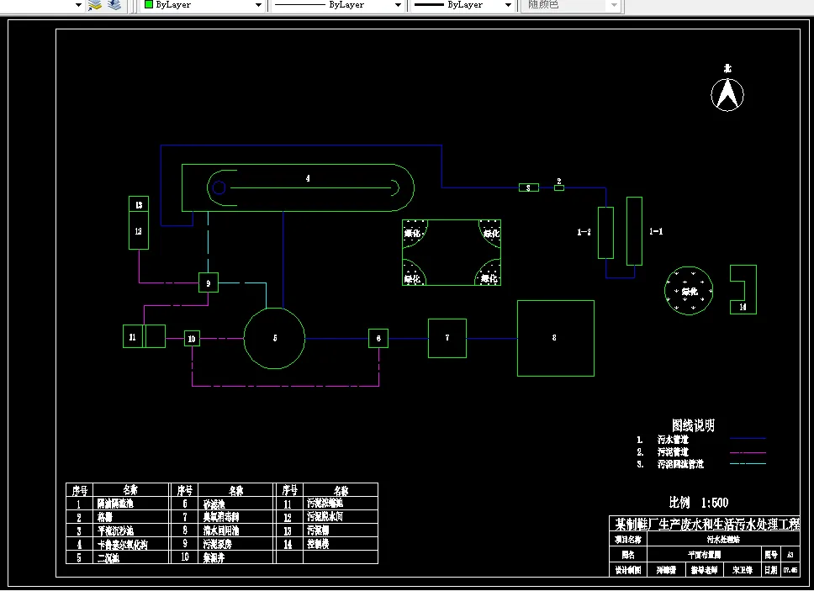Select the 项目名称 cell in the title block
The width and height of the screenshot is (814, 591).
point(628,540)
